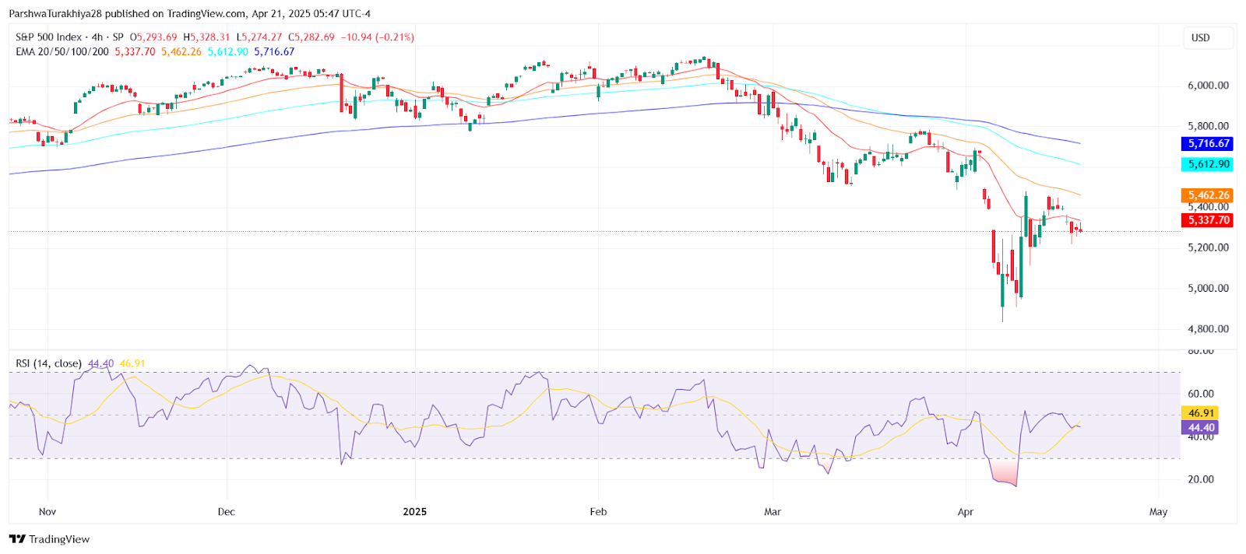1246x554 pixels.
Task: Click the S&P 500 Index symbol title
Action: [48, 37]
